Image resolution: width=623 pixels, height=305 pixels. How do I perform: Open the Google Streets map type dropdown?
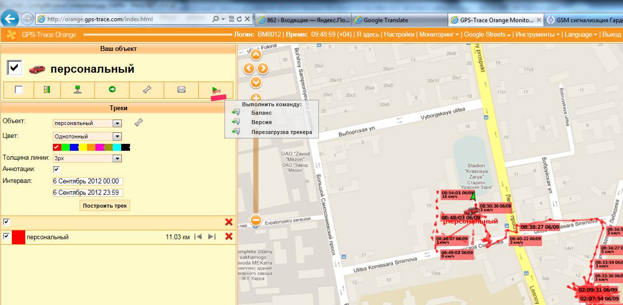click(487, 35)
